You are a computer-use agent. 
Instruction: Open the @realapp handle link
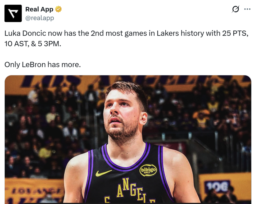[40, 18]
